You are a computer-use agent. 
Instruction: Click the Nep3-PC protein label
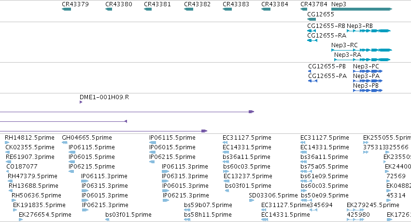(366, 66)
